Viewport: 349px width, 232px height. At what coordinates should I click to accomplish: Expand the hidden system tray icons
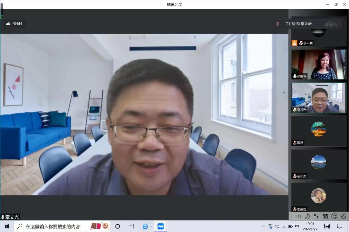(x=263, y=226)
